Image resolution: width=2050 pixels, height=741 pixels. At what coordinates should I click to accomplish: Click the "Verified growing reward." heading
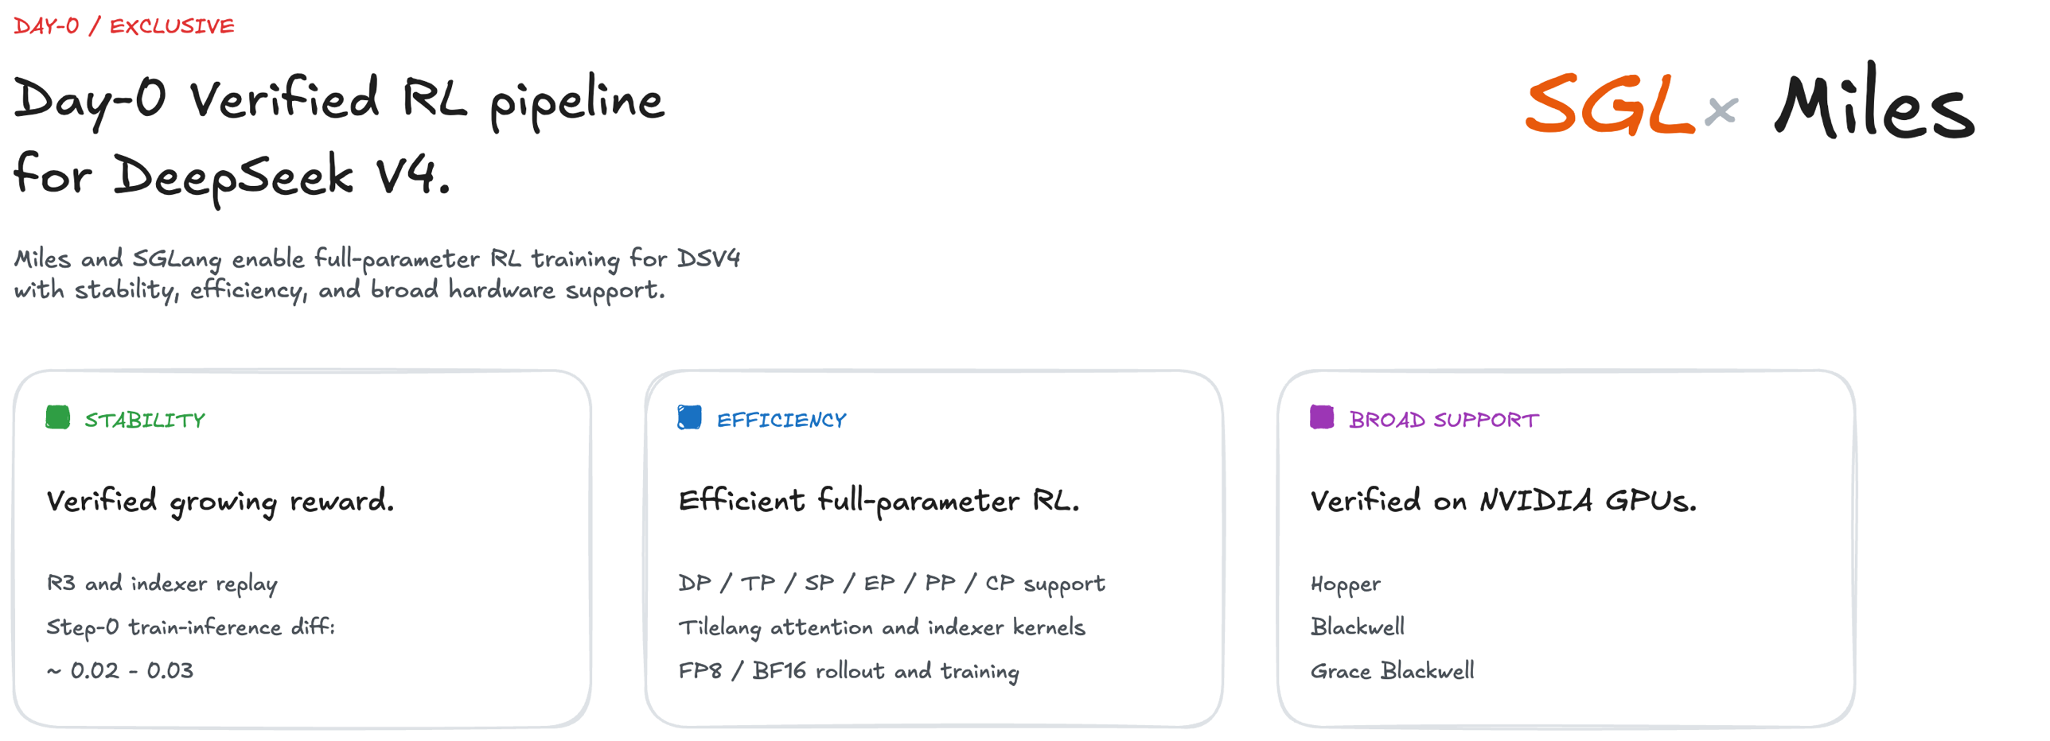pos(220,502)
